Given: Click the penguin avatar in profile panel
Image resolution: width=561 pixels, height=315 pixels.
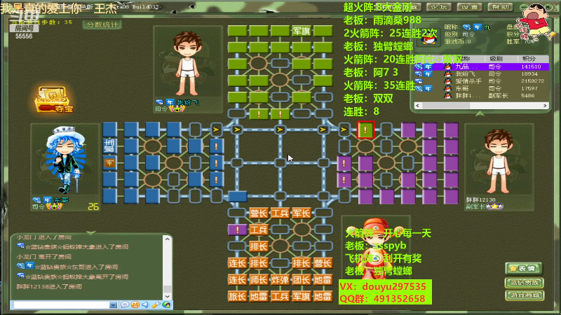Looking at the screenshot, I should (429, 38).
